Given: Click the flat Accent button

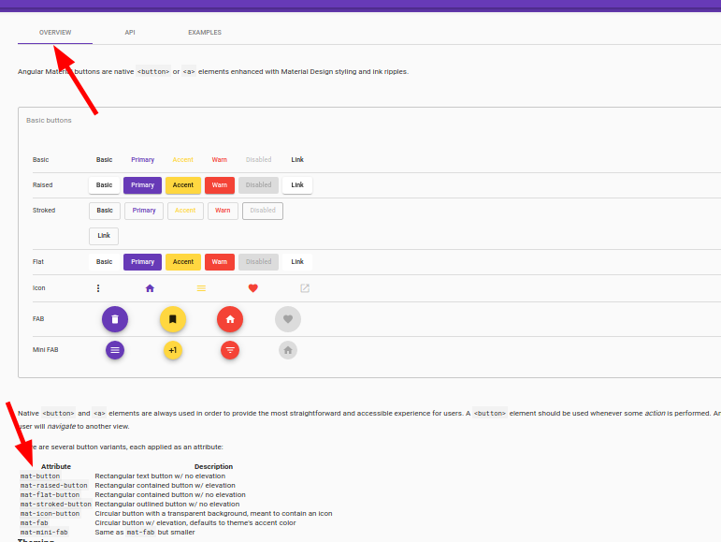Looking at the screenshot, I should (x=183, y=262).
